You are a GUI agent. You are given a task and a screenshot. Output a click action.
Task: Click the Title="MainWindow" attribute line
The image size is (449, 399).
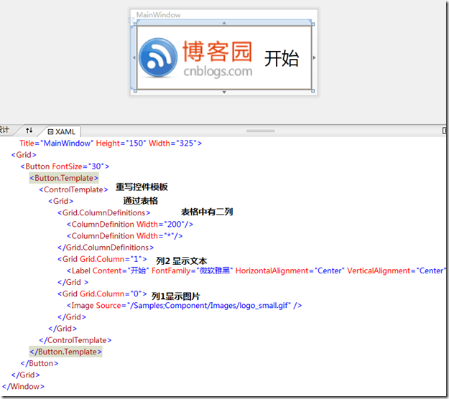111,143
